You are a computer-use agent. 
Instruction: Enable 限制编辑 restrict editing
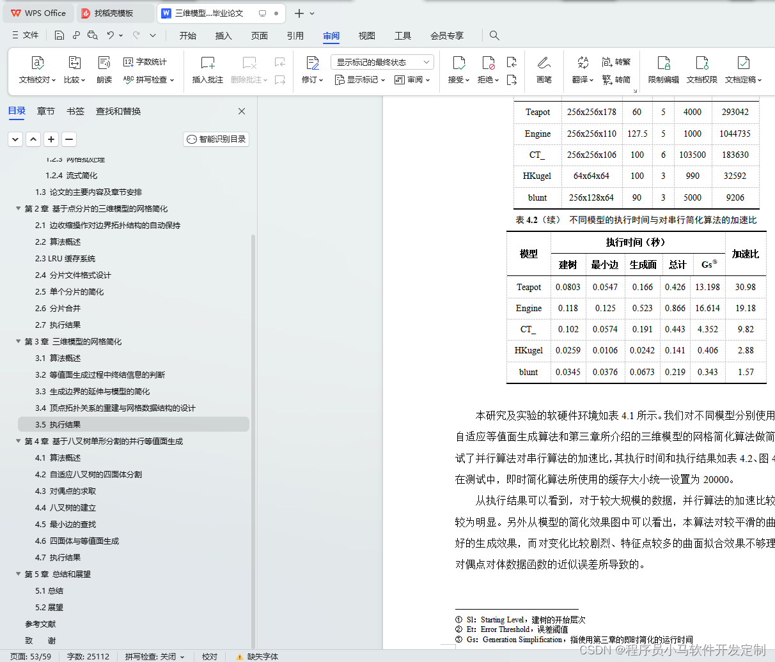665,70
